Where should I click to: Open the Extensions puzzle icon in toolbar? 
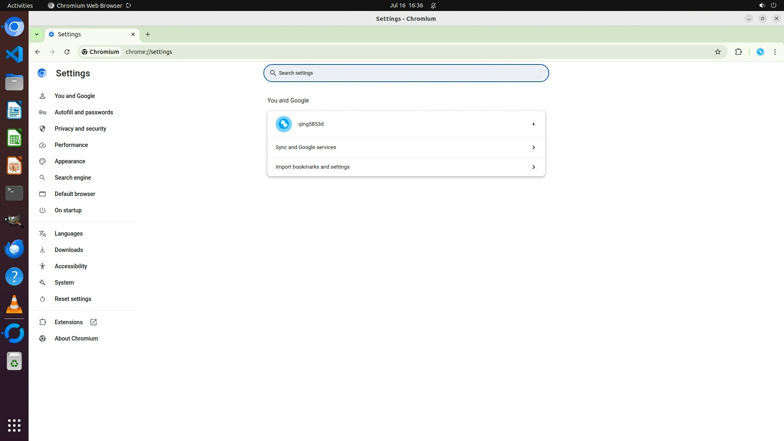pos(738,52)
